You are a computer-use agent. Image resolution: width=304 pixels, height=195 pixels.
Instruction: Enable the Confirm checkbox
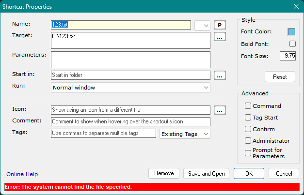click(248, 129)
